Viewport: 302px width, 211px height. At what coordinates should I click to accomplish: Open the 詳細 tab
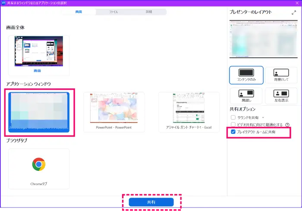tap(149, 12)
